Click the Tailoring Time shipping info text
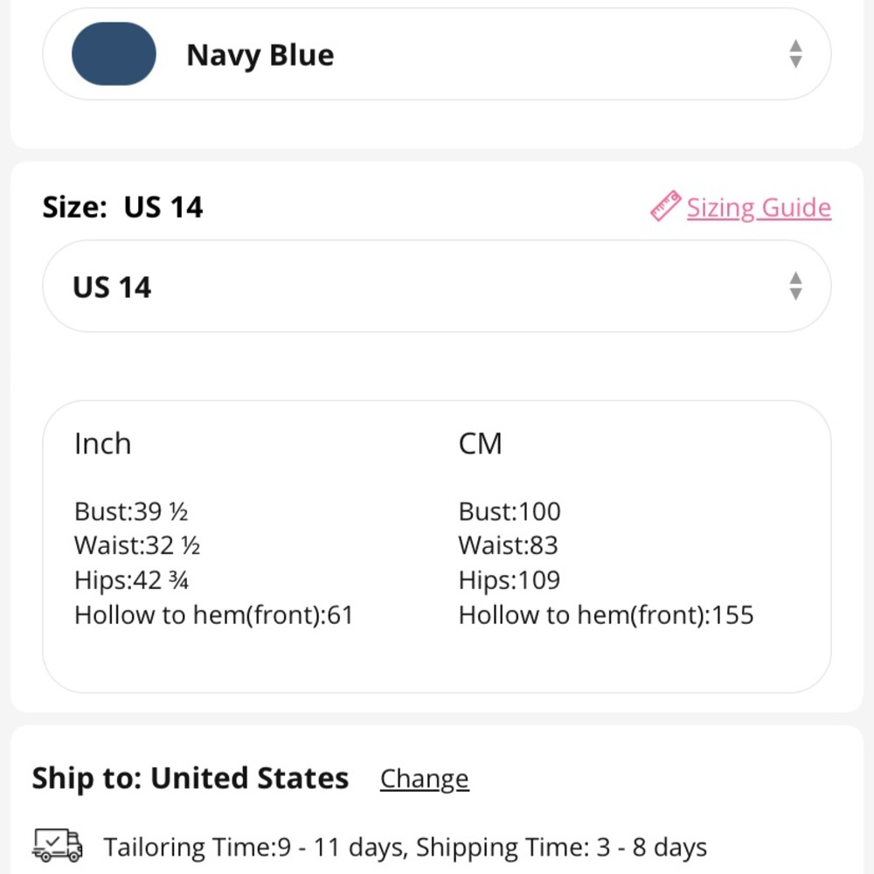Image resolution: width=874 pixels, height=874 pixels. tap(406, 847)
